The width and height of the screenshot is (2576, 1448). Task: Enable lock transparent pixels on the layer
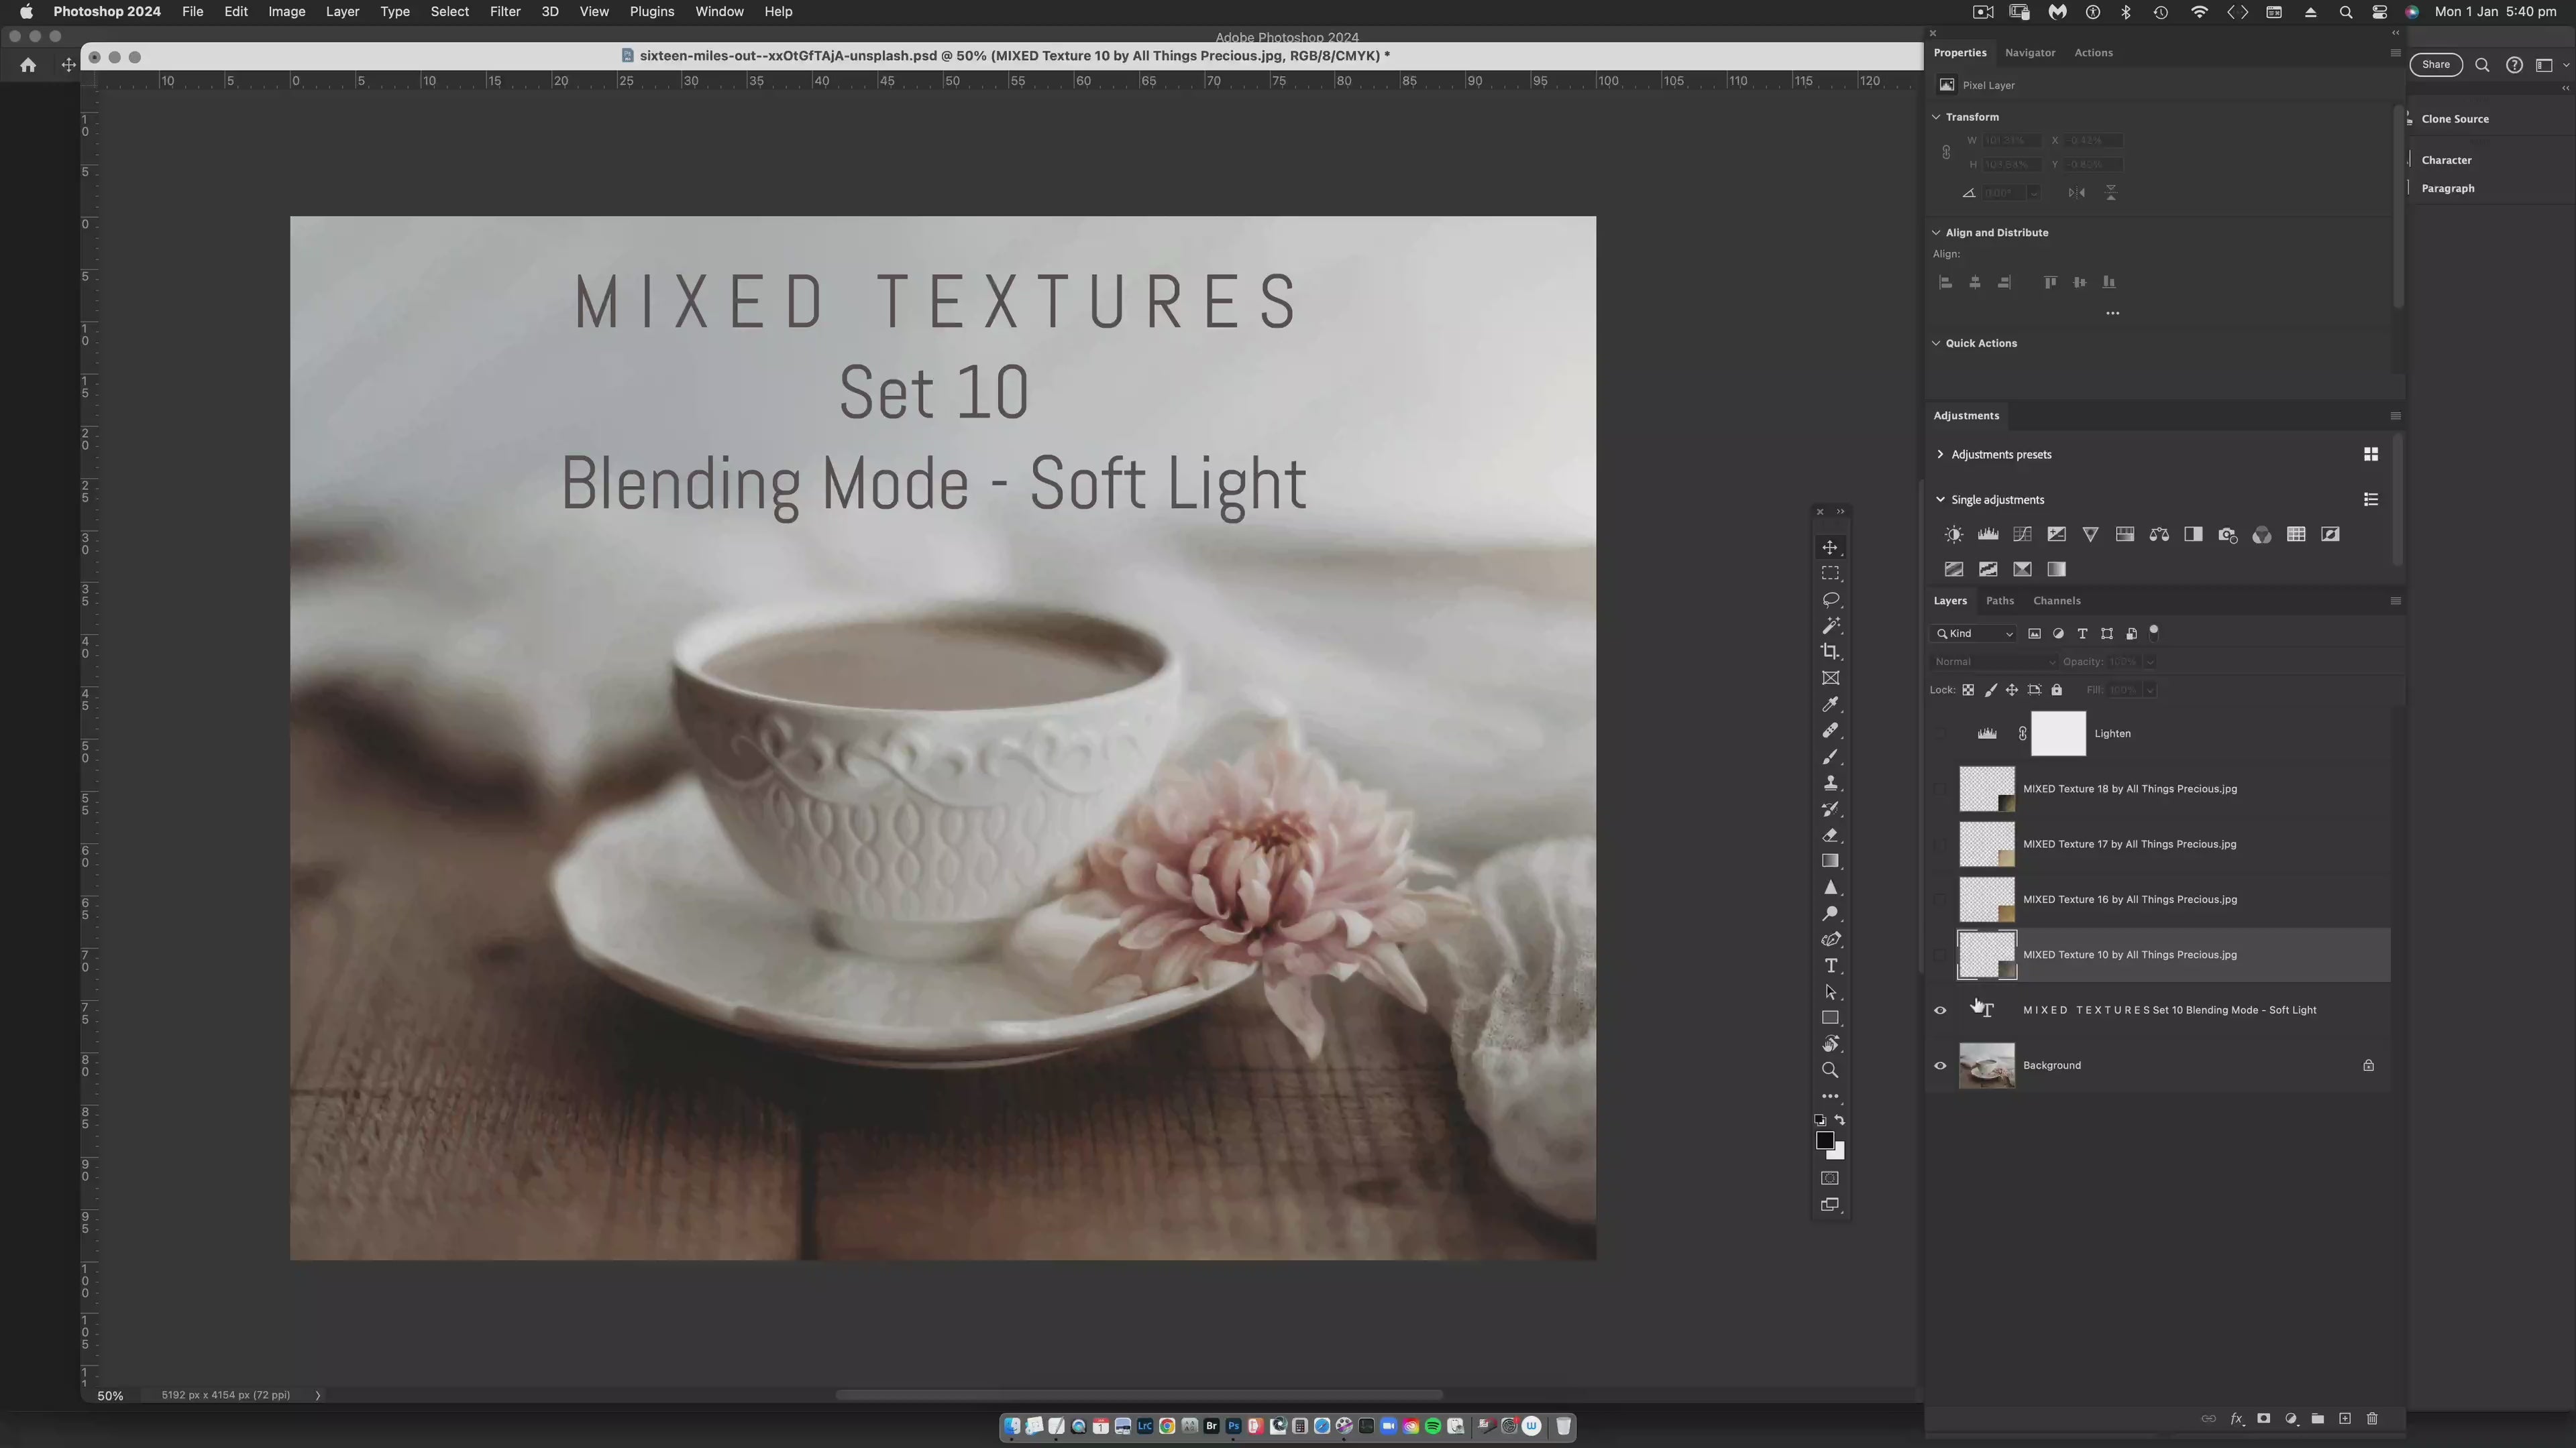tap(1968, 690)
